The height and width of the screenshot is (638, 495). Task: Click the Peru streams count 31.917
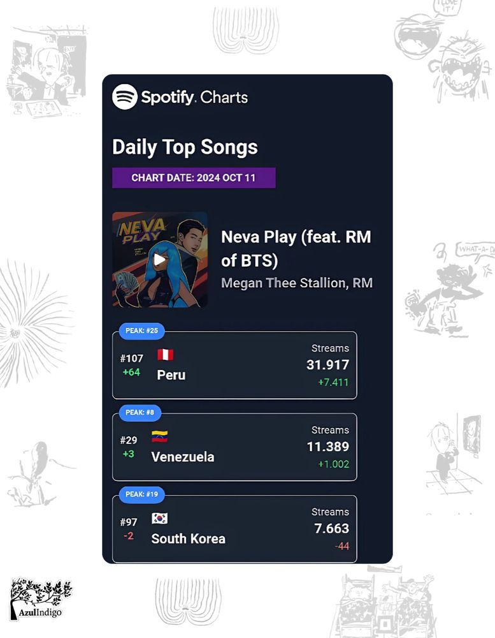point(327,365)
